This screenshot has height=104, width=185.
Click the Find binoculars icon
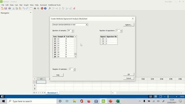pos(35,8)
